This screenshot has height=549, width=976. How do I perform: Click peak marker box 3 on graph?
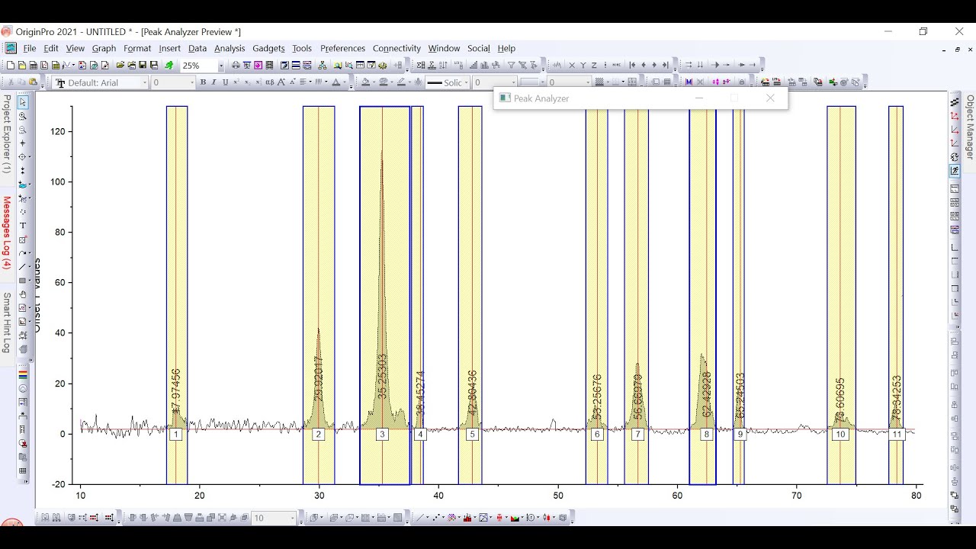382,435
